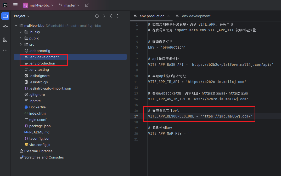Select vite.config.js in project tree
The width and height of the screenshot is (281, 176).
pos(40,145)
